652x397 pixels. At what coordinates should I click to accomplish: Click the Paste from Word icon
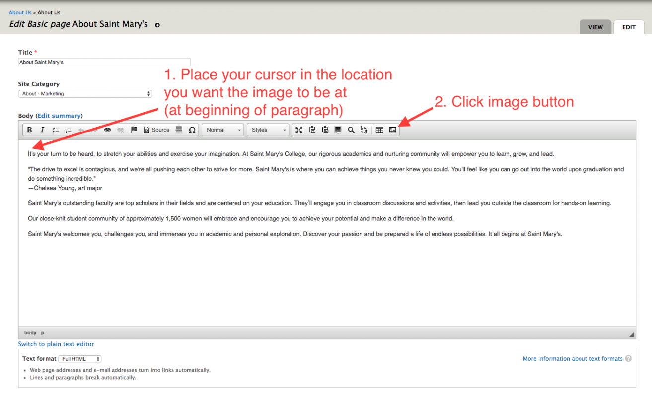coord(325,130)
